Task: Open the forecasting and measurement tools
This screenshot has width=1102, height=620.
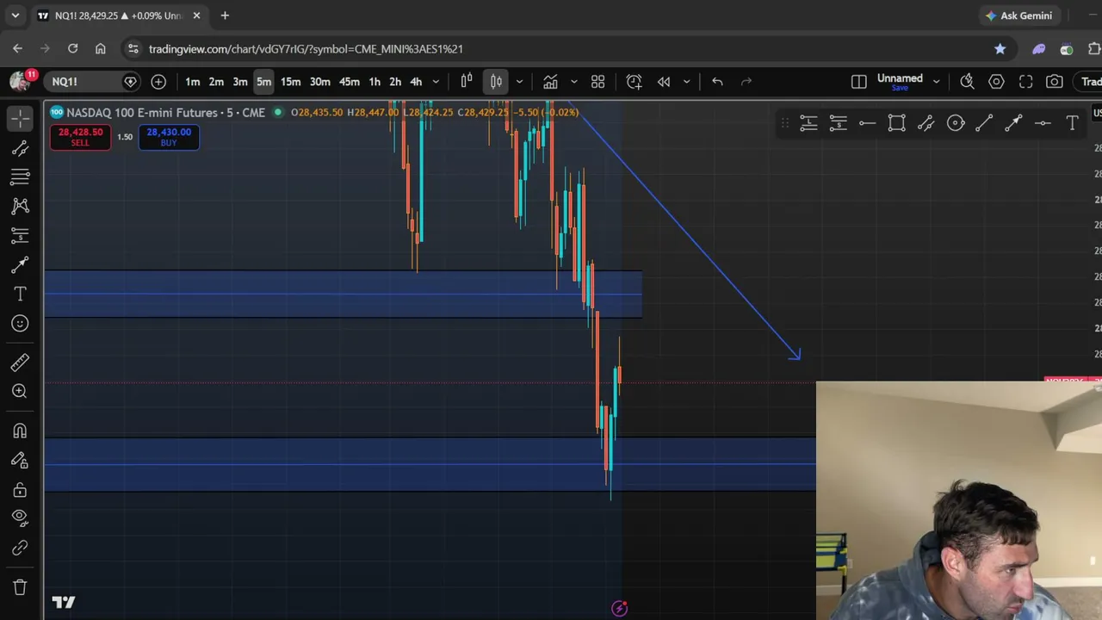Action: pos(20,235)
